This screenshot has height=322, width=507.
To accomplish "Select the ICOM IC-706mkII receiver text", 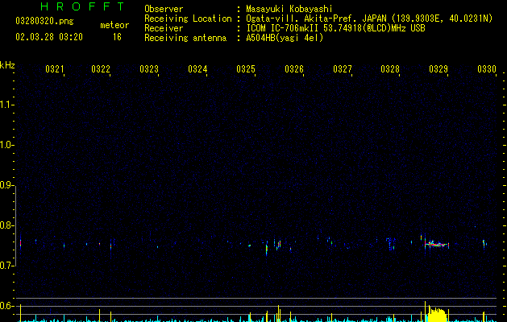I will pos(335,28).
